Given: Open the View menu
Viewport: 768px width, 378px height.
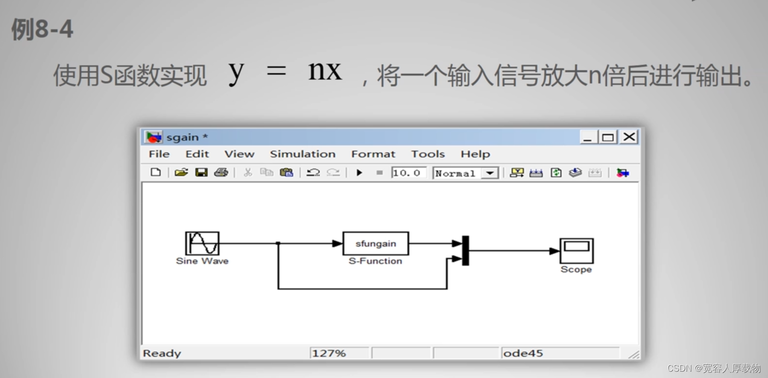Looking at the screenshot, I should point(239,154).
